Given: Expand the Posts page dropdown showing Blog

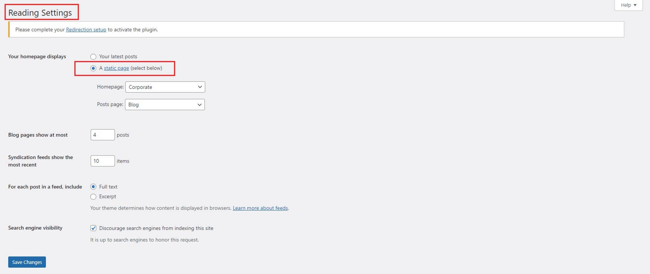Looking at the screenshot, I should (x=165, y=105).
